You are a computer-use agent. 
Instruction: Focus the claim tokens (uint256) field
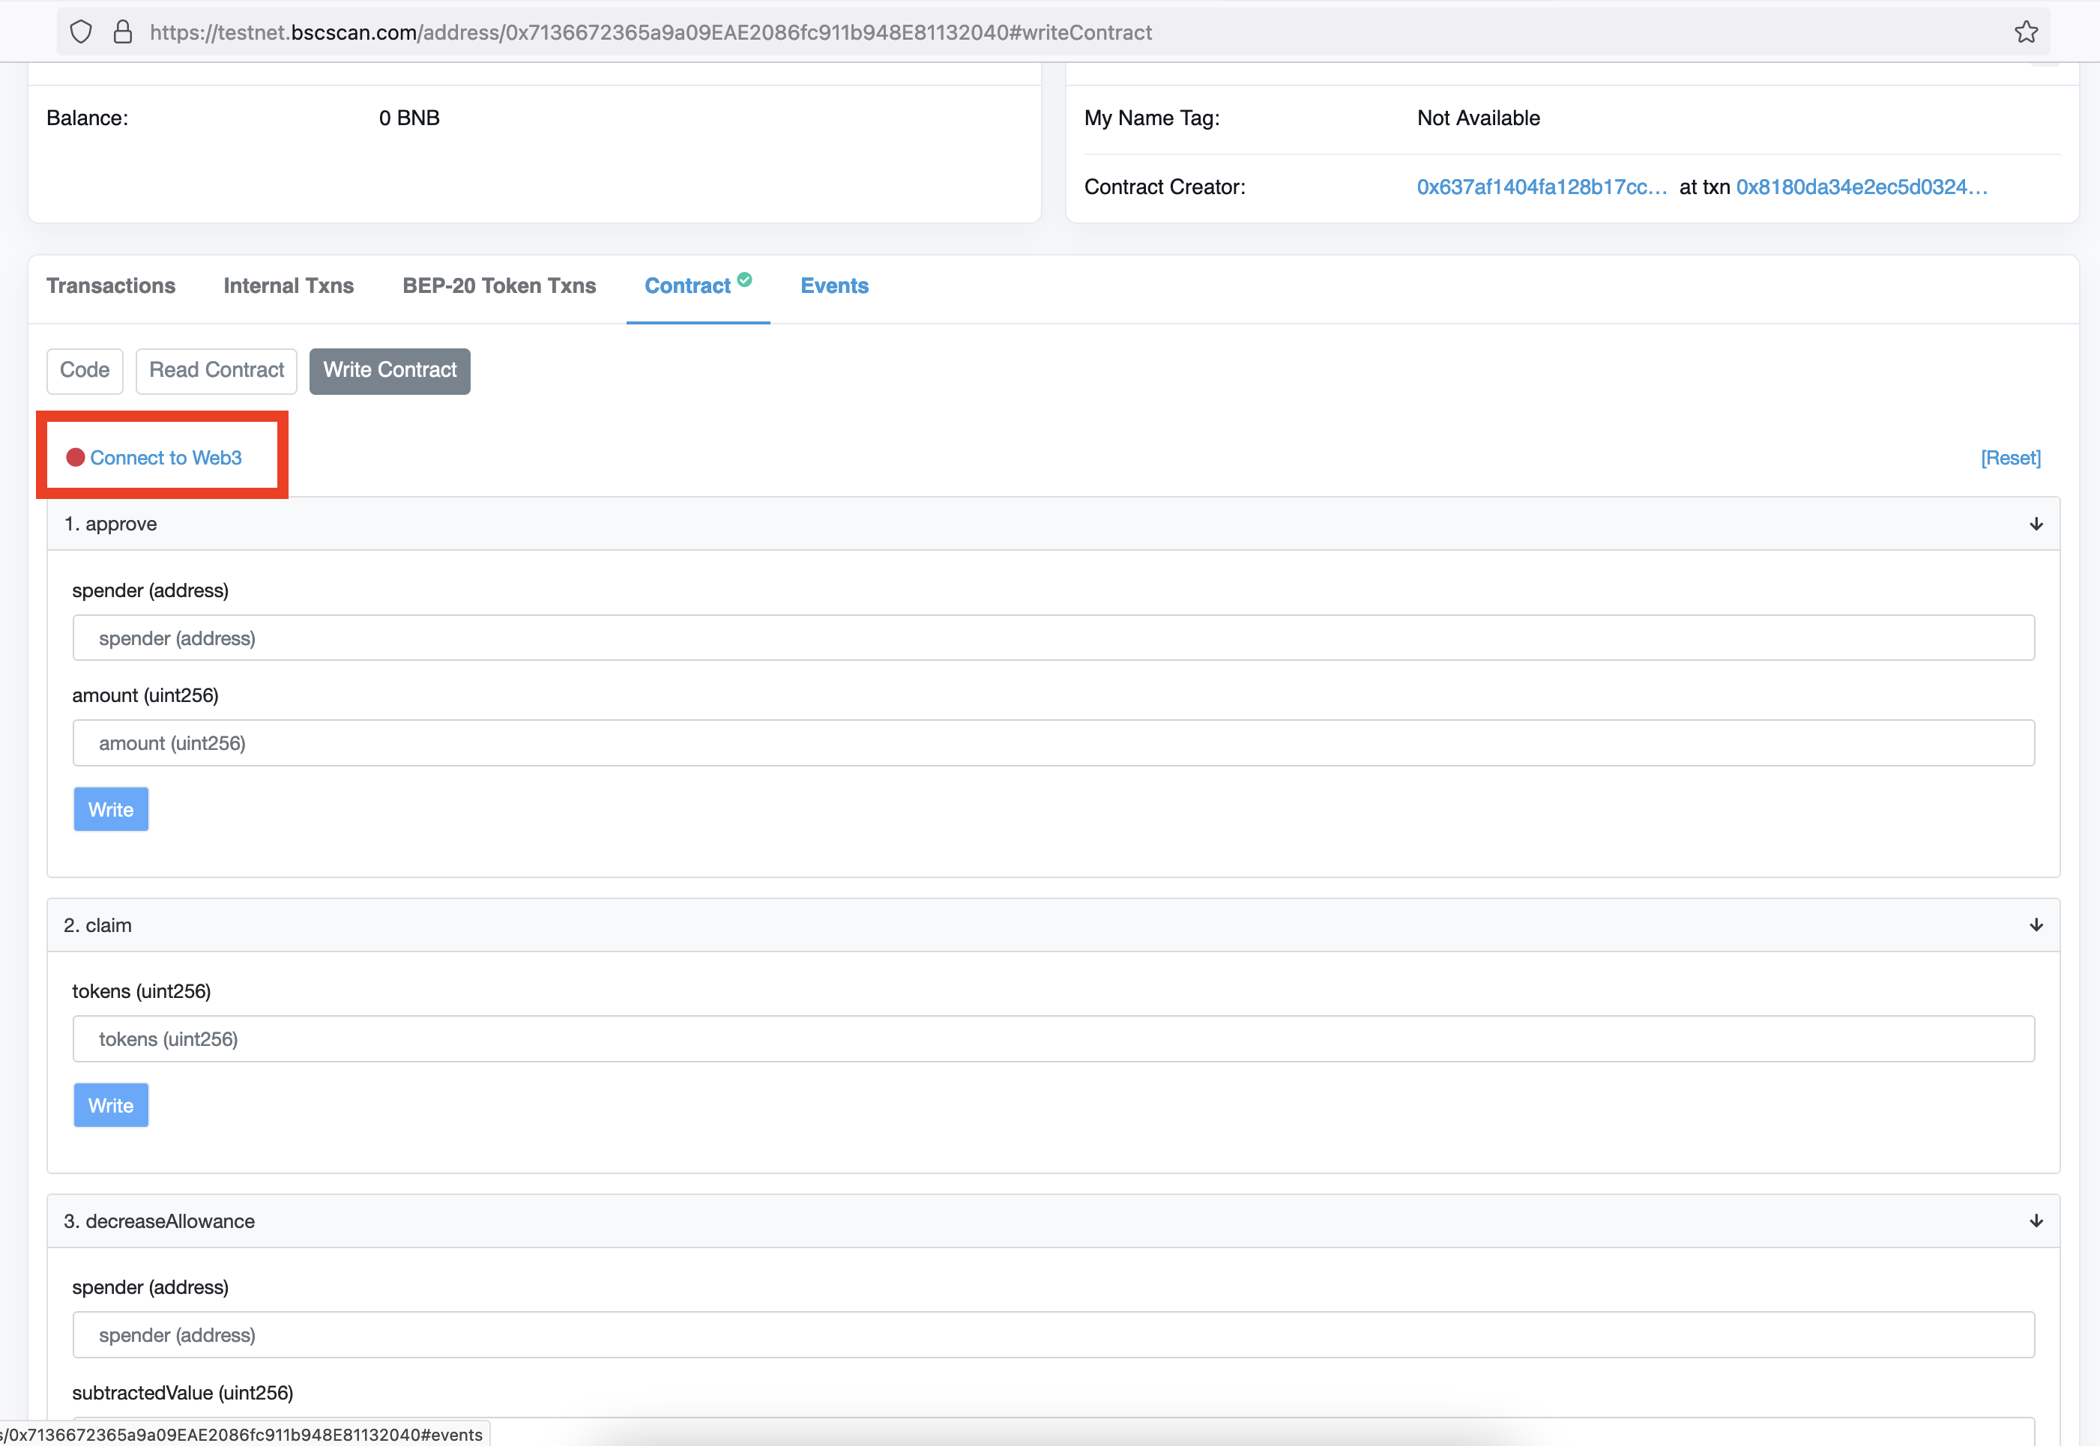pos(1053,1039)
